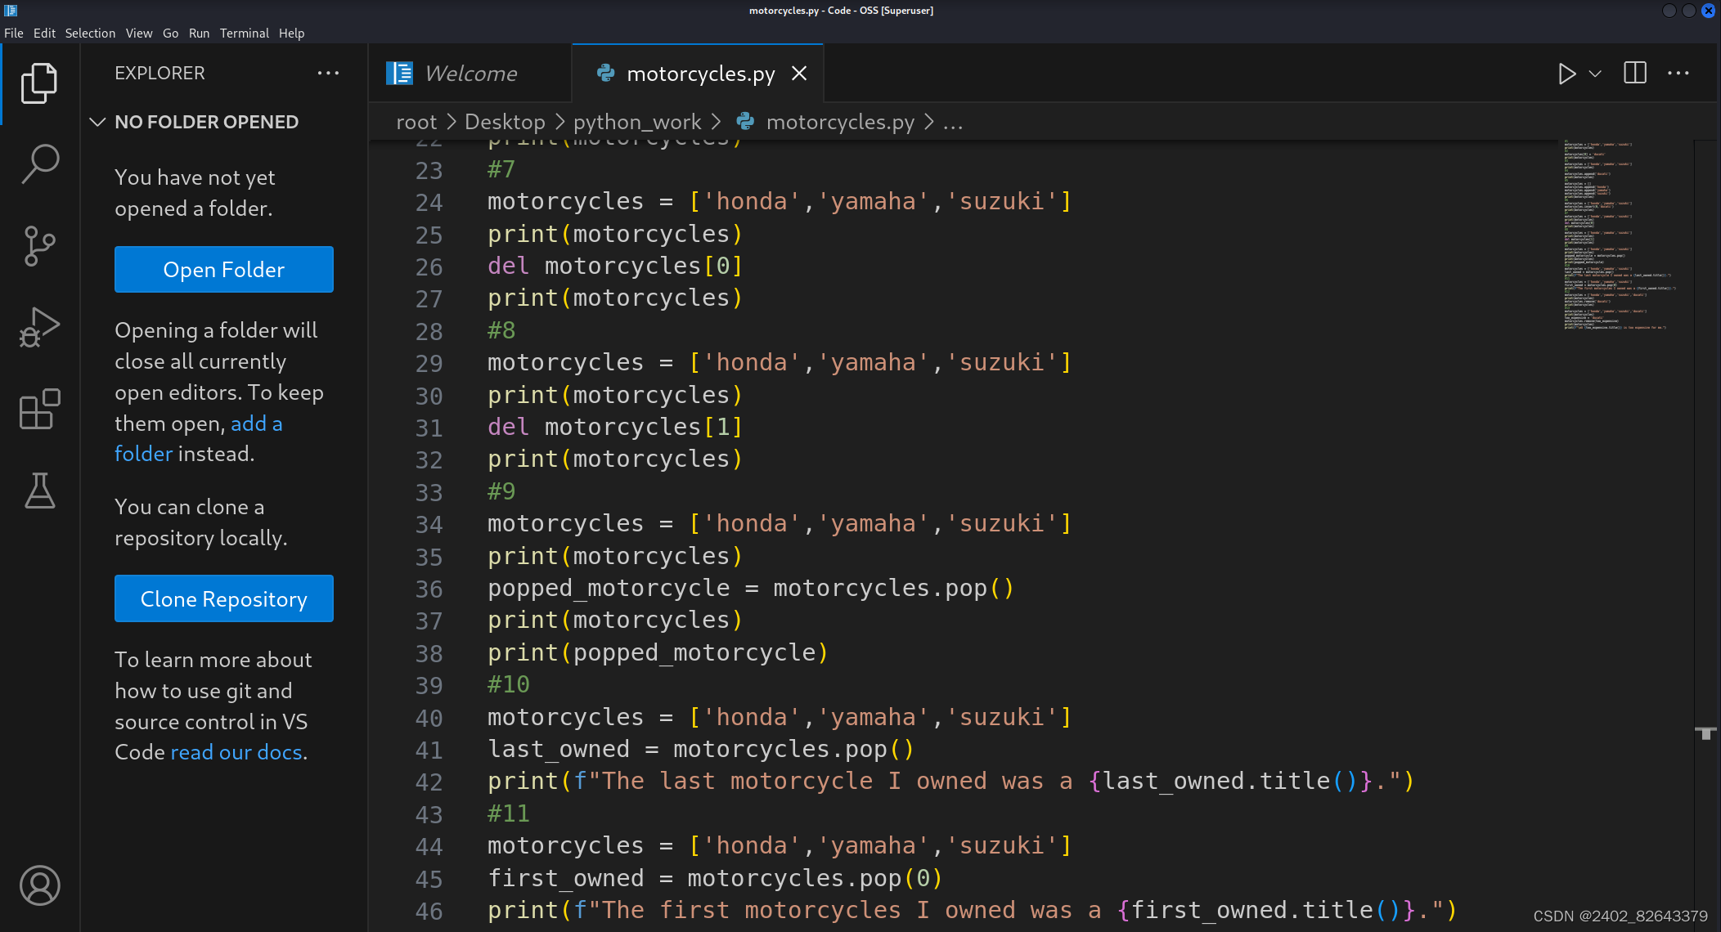
Task: Select the motorcycles.py tab
Action: (x=697, y=72)
